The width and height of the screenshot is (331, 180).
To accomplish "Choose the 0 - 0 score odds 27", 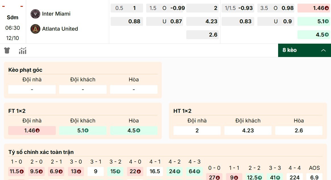I will [x=214, y=177].
